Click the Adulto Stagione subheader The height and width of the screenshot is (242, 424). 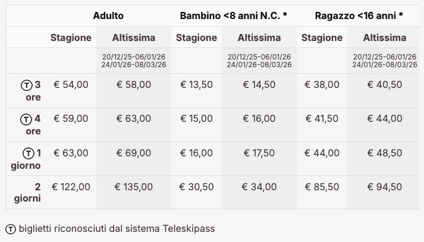[71, 37]
